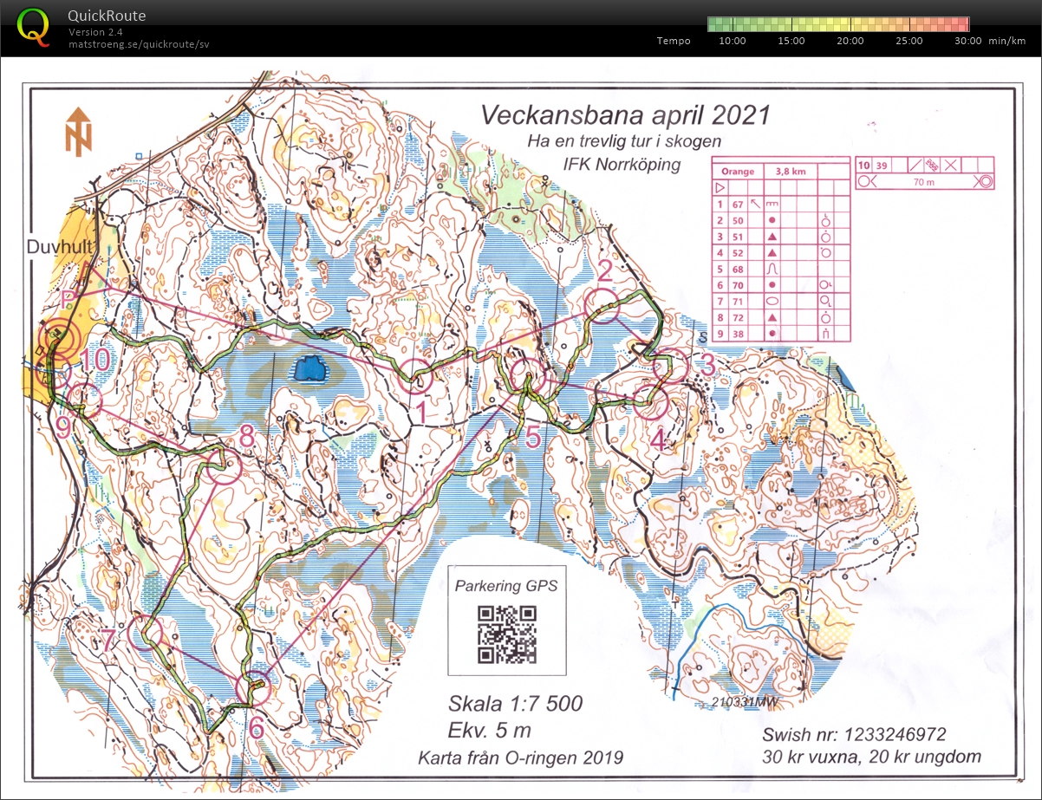This screenshot has width=1042, height=800.
Task: Click control code 39 in the description table
Action: pyautogui.click(x=882, y=165)
